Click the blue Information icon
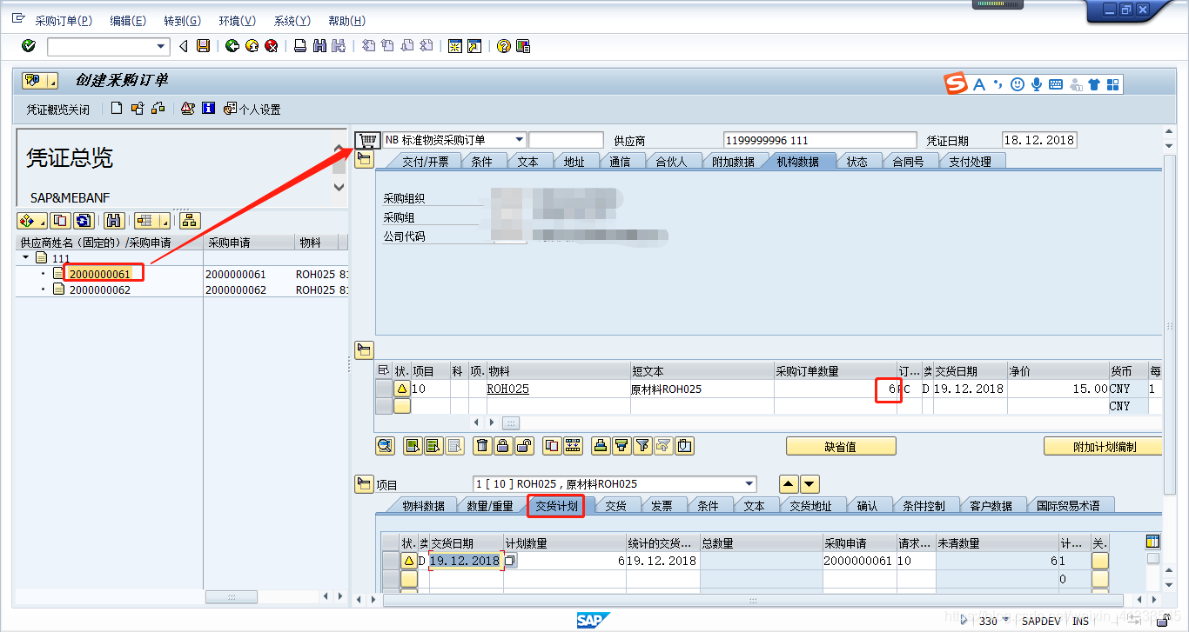Image resolution: width=1189 pixels, height=632 pixels. click(208, 109)
